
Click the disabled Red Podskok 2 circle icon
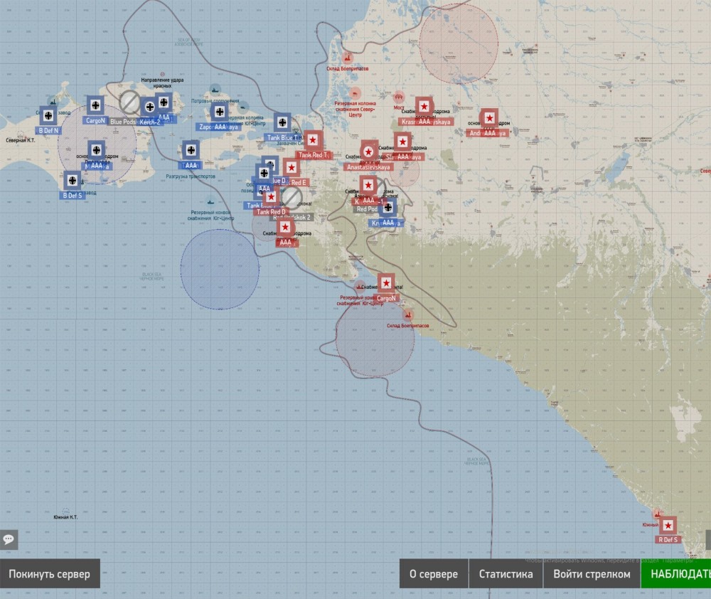291,198
